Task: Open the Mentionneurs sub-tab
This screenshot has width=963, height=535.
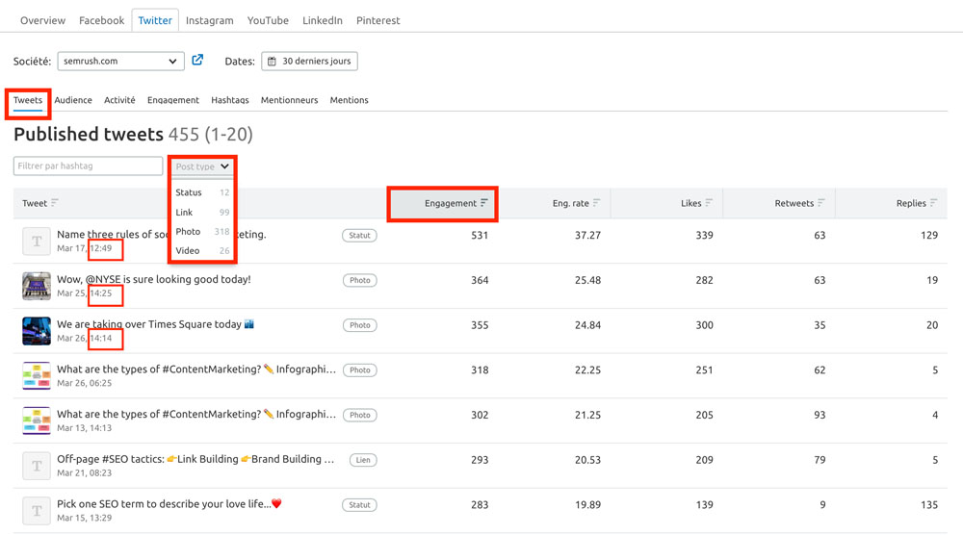Action: click(289, 100)
